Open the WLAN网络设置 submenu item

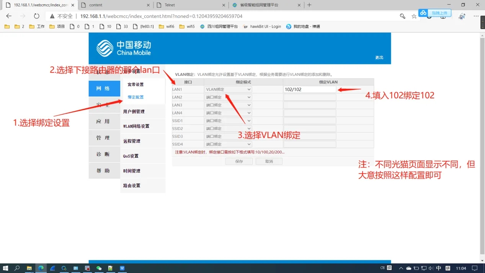click(x=136, y=126)
